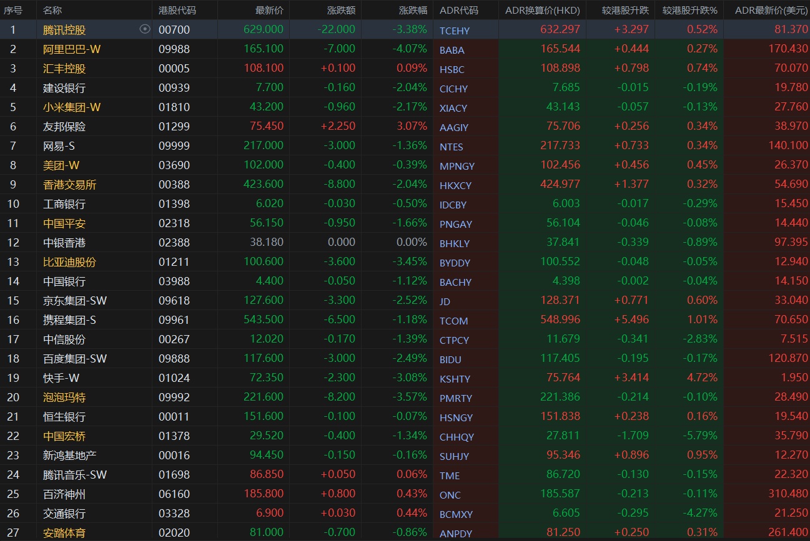Viewport: 810px width, 541px height.
Task: Select the 中信股份 stock name
Action: (x=64, y=339)
